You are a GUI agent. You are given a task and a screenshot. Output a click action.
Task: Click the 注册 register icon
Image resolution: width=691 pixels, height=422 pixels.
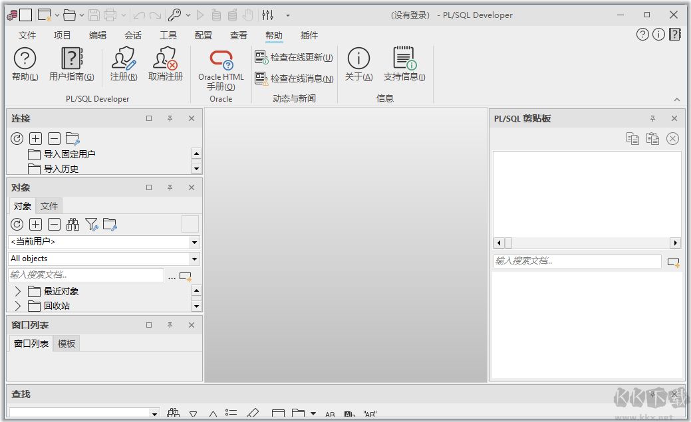[124, 64]
